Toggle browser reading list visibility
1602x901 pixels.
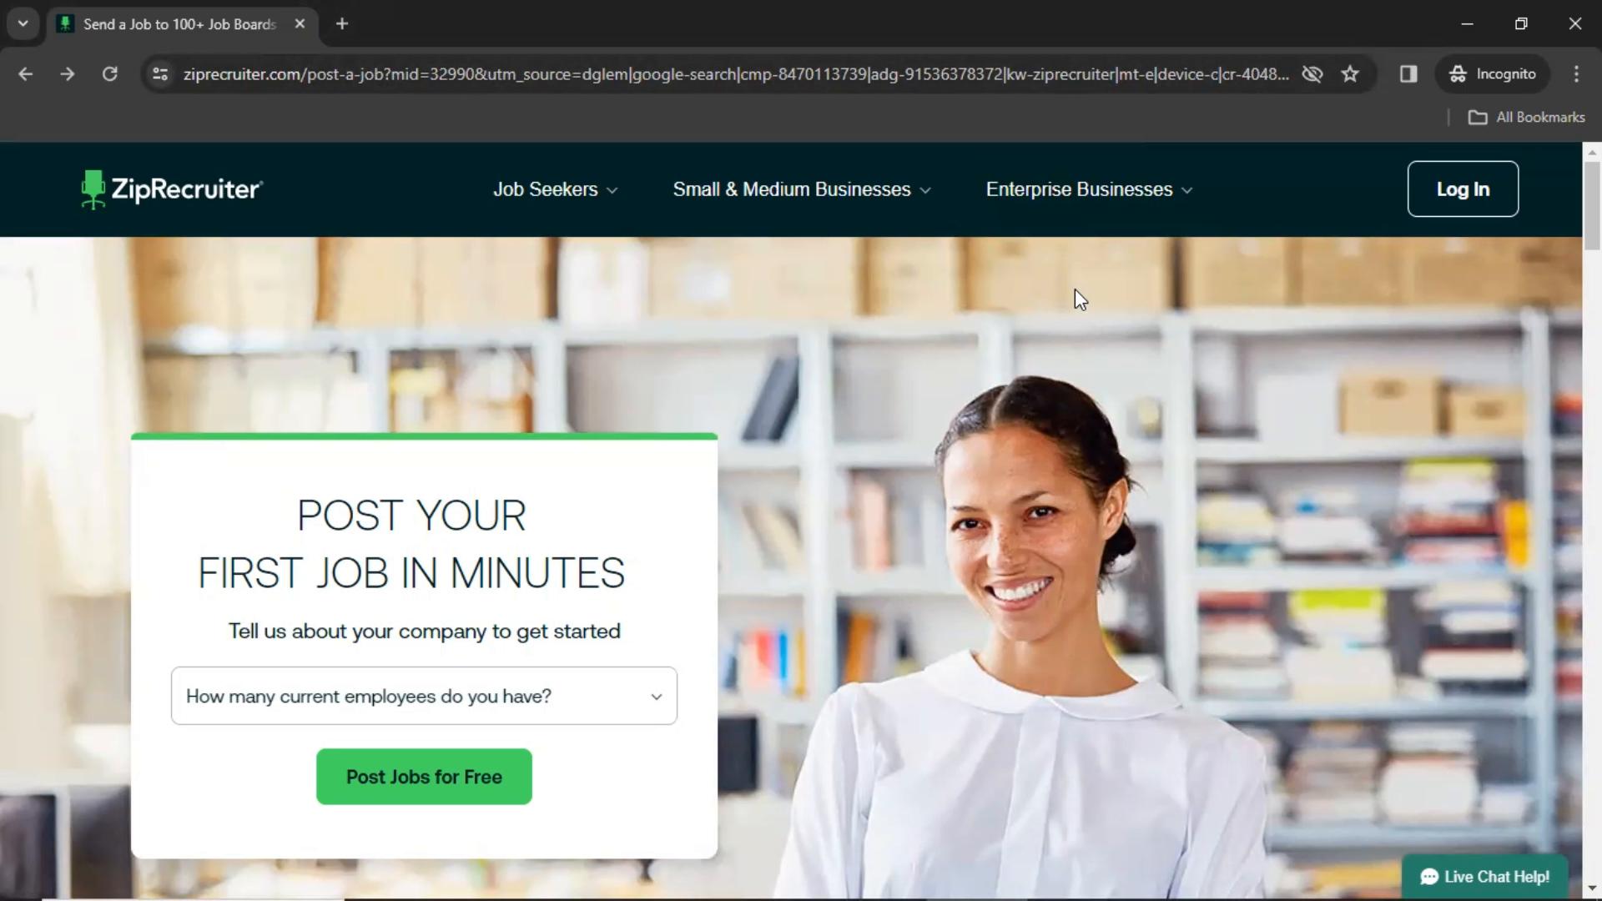pyautogui.click(x=1408, y=73)
